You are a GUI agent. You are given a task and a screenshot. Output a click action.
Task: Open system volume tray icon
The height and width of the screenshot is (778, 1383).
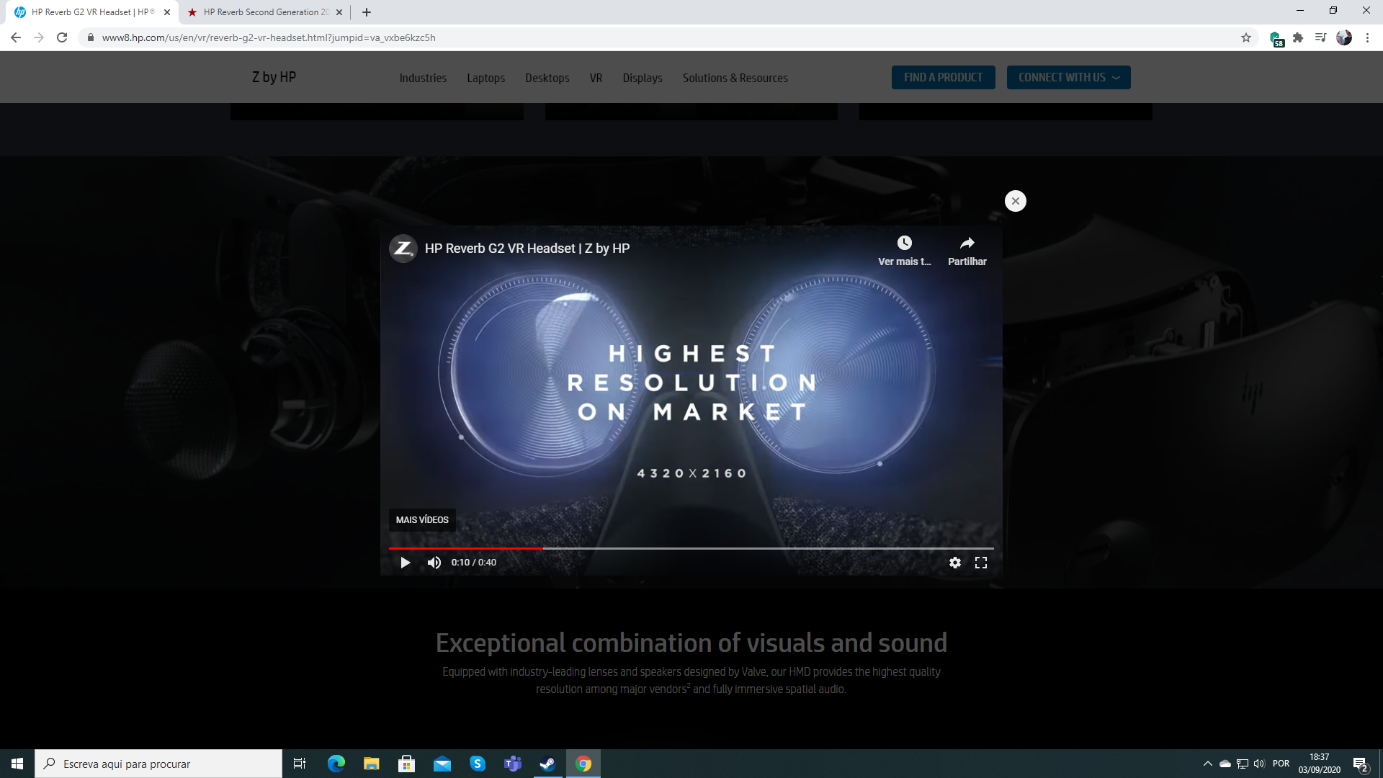tap(1259, 764)
